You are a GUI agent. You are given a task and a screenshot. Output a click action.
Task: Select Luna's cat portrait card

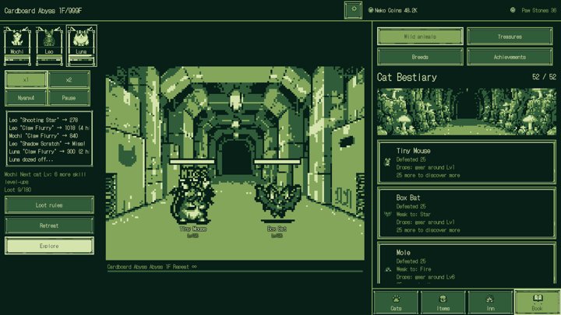point(81,46)
